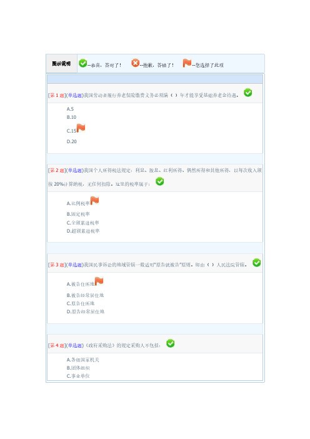
Task: Choose option C.原告住所地 in question 3
Action: [81, 303]
